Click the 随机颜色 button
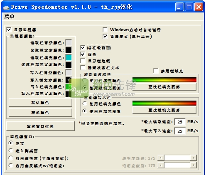 (x=40, y=113)
